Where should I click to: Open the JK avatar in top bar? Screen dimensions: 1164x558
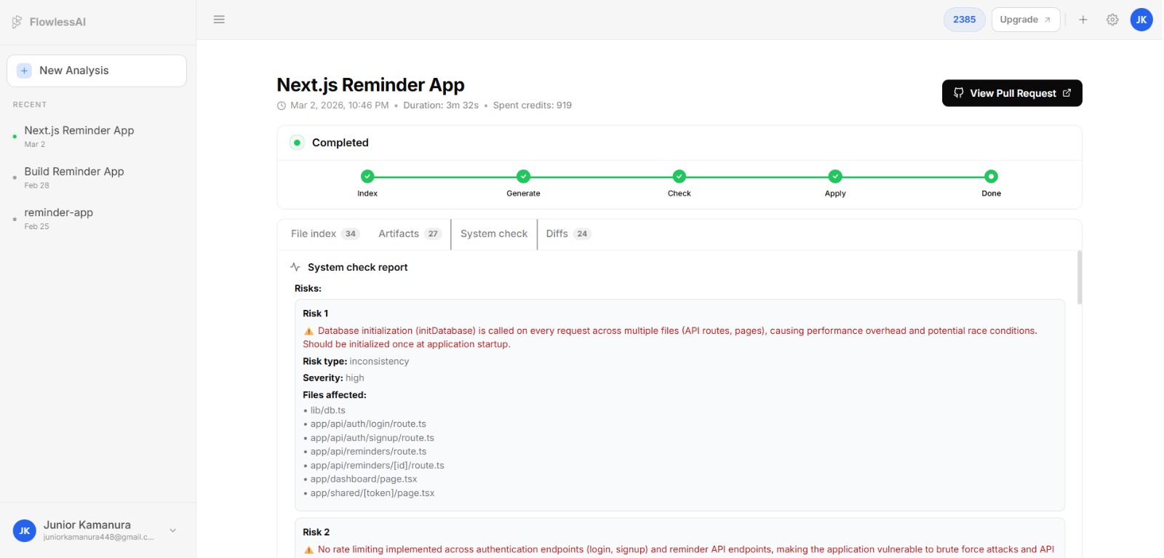click(x=1141, y=20)
